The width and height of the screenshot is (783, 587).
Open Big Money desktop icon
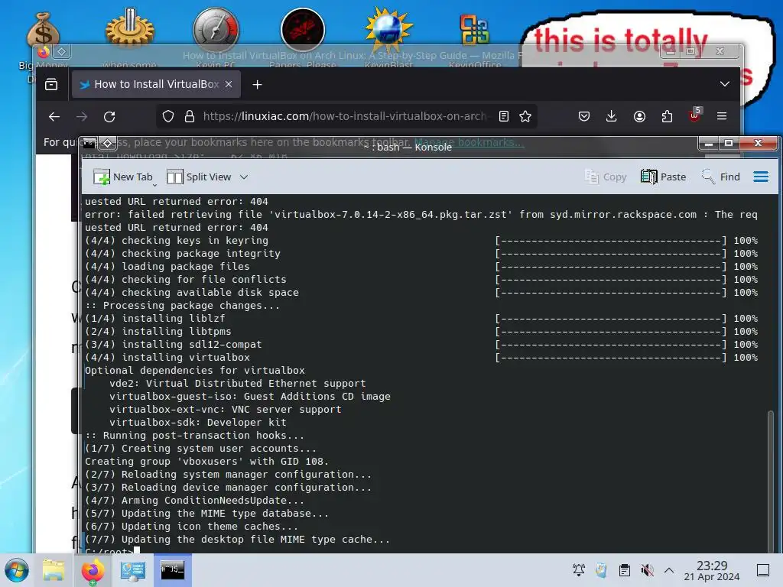43,31
